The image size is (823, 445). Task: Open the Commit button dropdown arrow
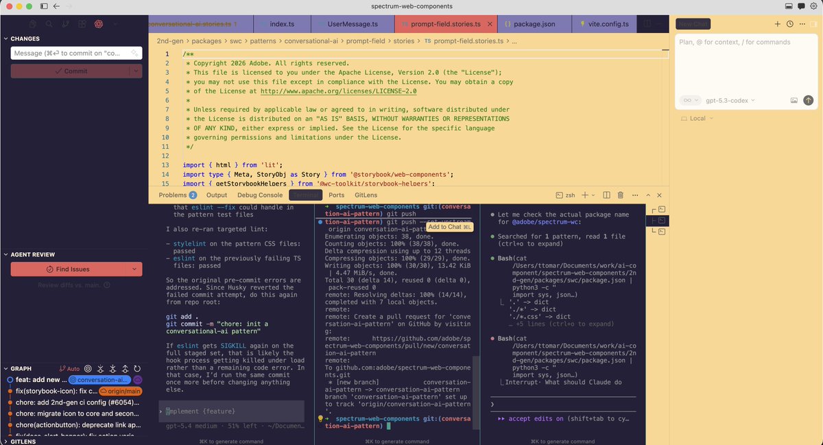pyautogui.click(x=136, y=71)
